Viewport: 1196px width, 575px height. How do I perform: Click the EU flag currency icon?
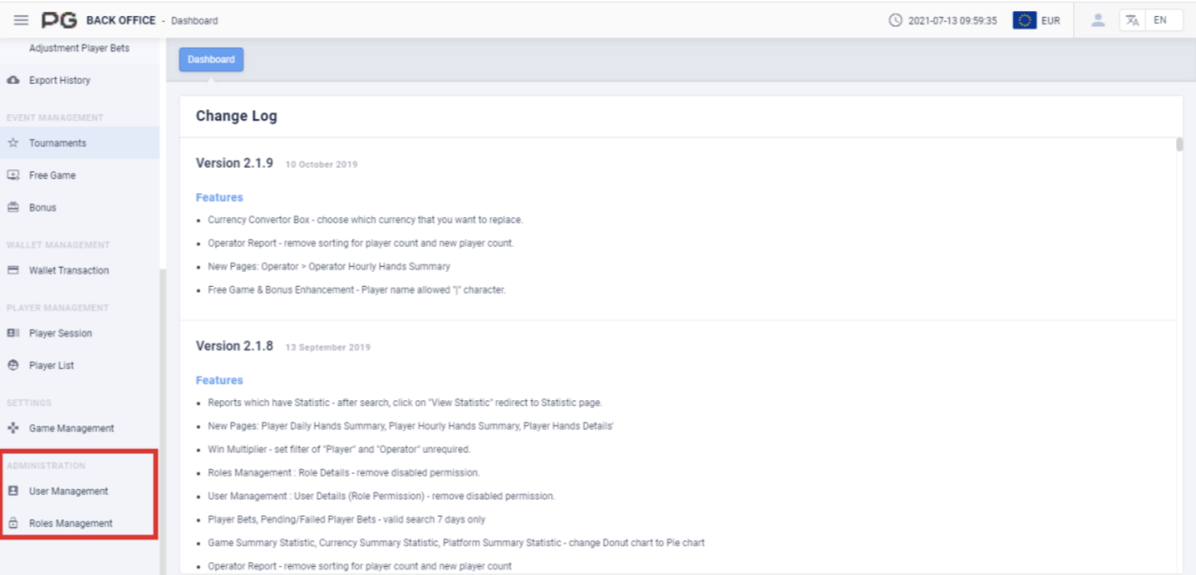(1024, 21)
